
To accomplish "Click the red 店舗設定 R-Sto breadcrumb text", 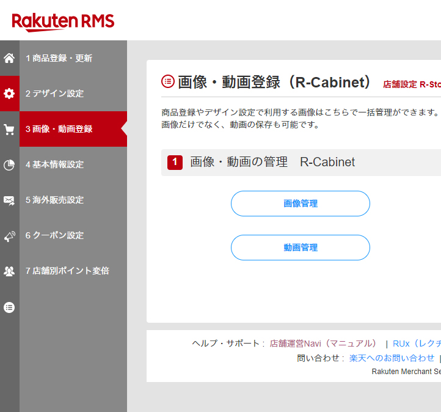I will (412, 84).
